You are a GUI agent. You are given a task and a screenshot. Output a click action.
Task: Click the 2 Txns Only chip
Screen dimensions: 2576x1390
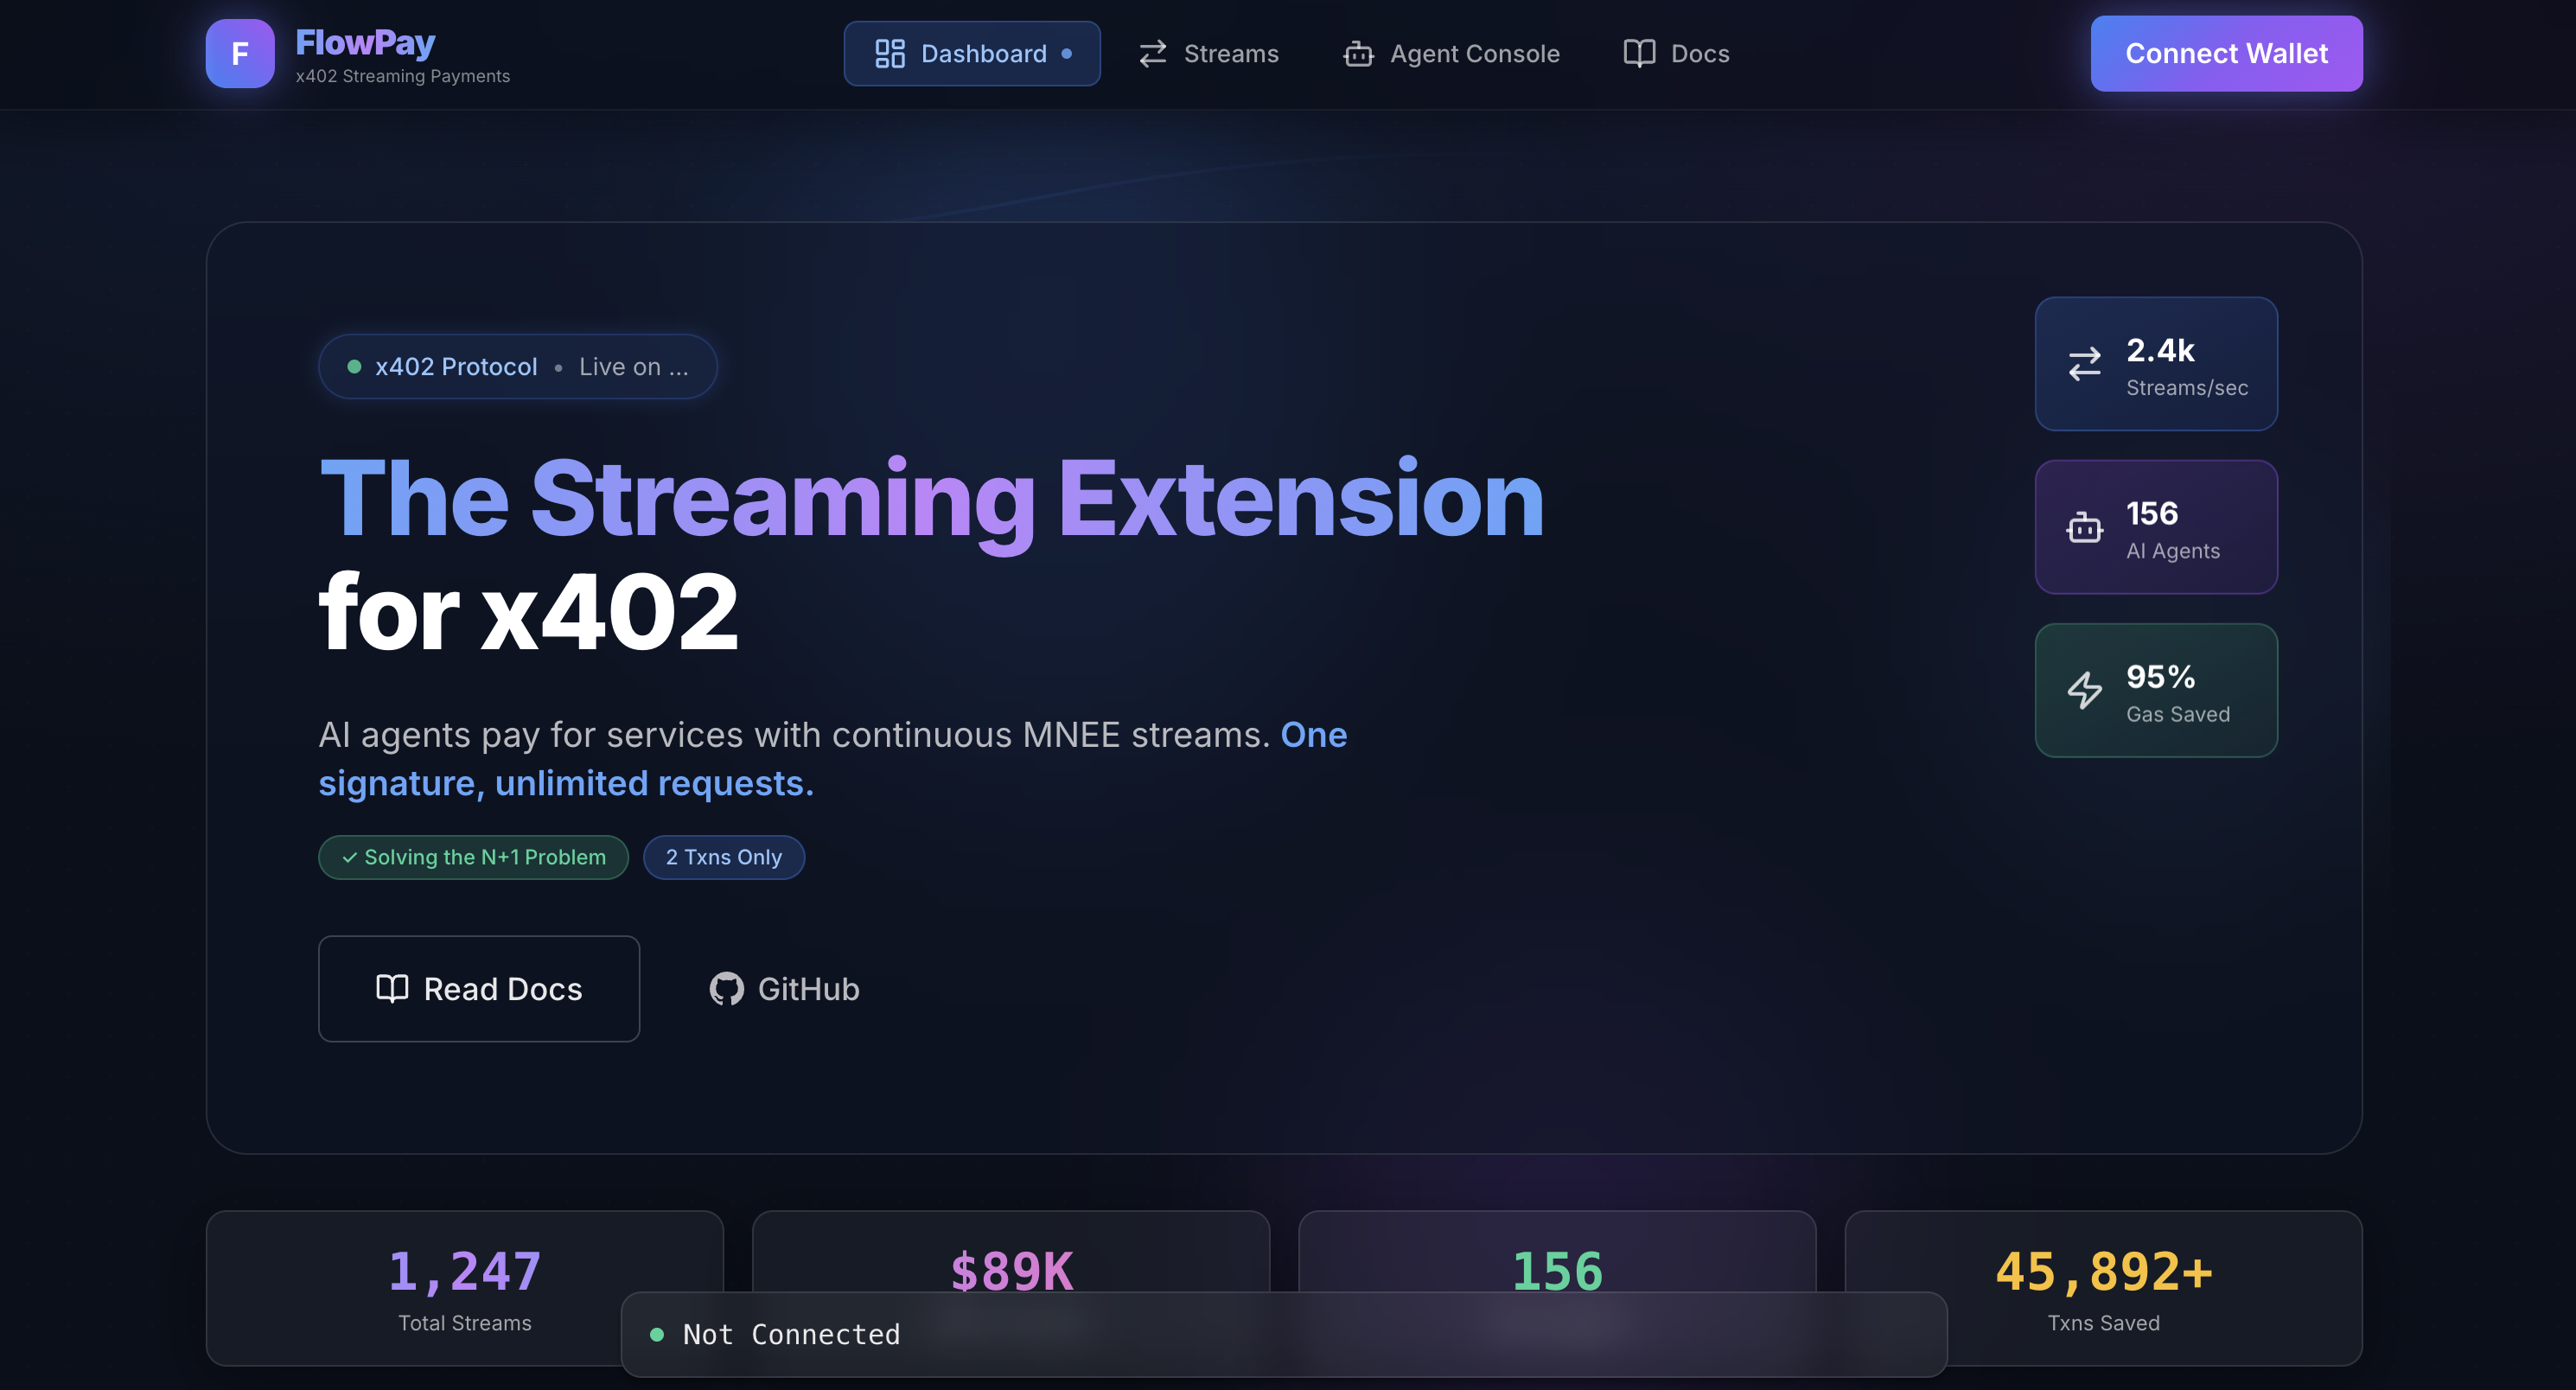point(723,857)
